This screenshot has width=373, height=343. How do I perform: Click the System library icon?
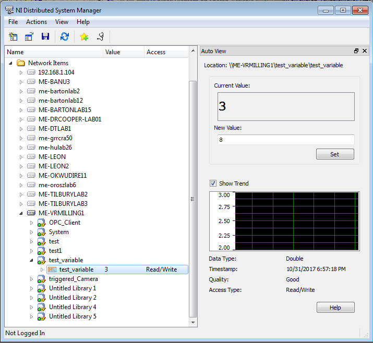coord(41,232)
